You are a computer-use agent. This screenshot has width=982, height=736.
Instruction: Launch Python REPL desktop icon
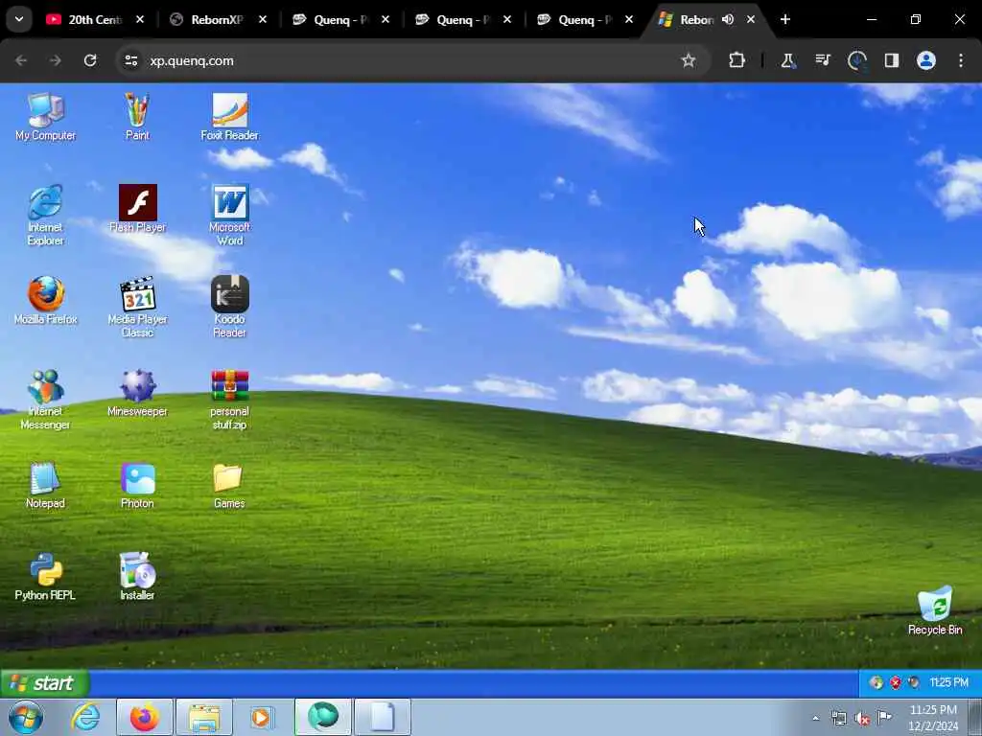pos(45,576)
